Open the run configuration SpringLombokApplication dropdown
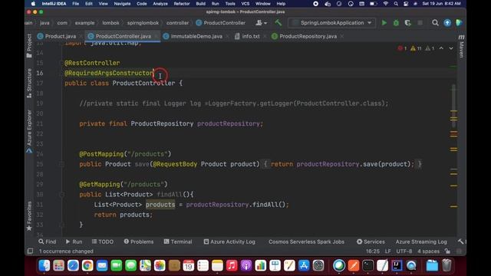The image size is (491, 276). [x=332, y=23]
